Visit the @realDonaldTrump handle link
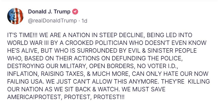219x106 pixels. pos(52,21)
